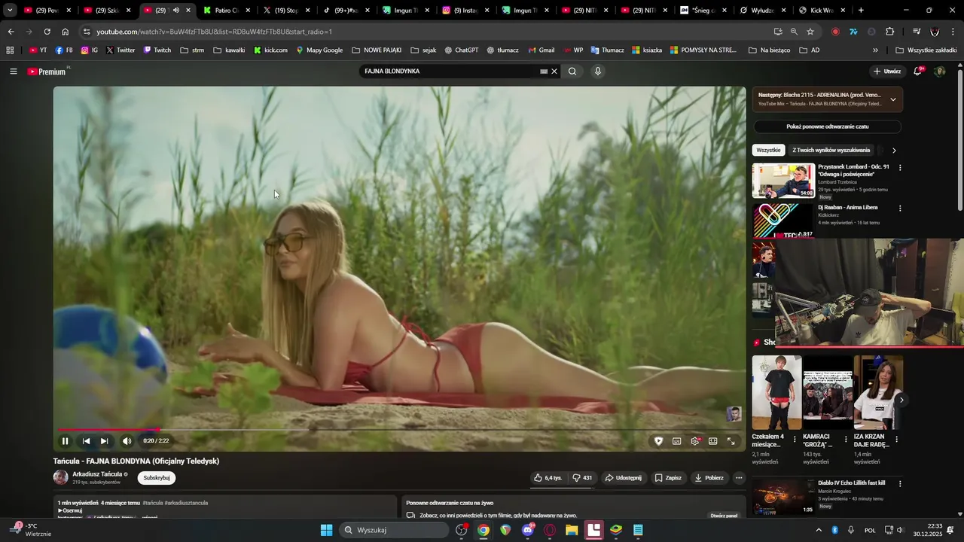
Task: Open options for Czekałem 4 miesiące short
Action: point(795,439)
